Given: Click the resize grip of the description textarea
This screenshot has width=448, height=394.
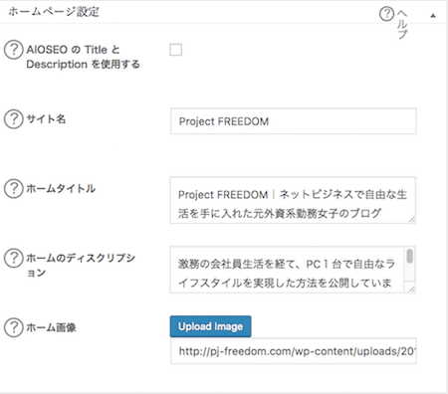Looking at the screenshot, I should point(411,289).
